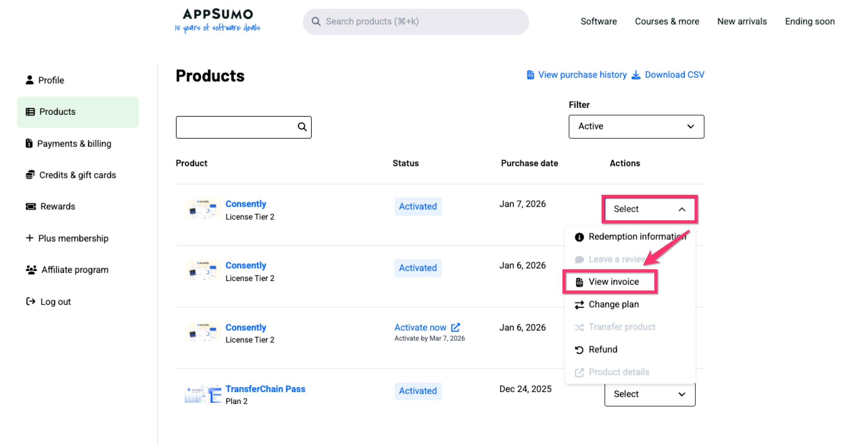Click the Profile person icon in sidebar
This screenshot has width=849, height=446.
pos(29,80)
